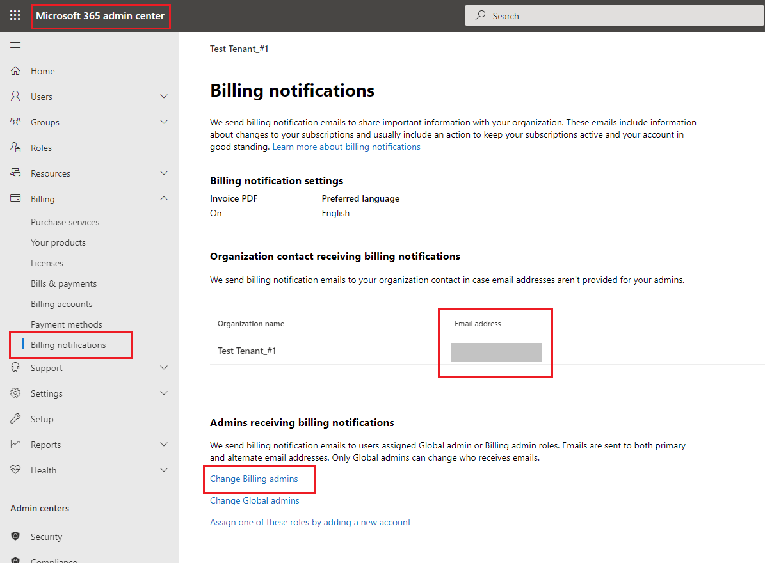Click the search magnifier icon
This screenshot has width=765, height=563.
[481, 15]
